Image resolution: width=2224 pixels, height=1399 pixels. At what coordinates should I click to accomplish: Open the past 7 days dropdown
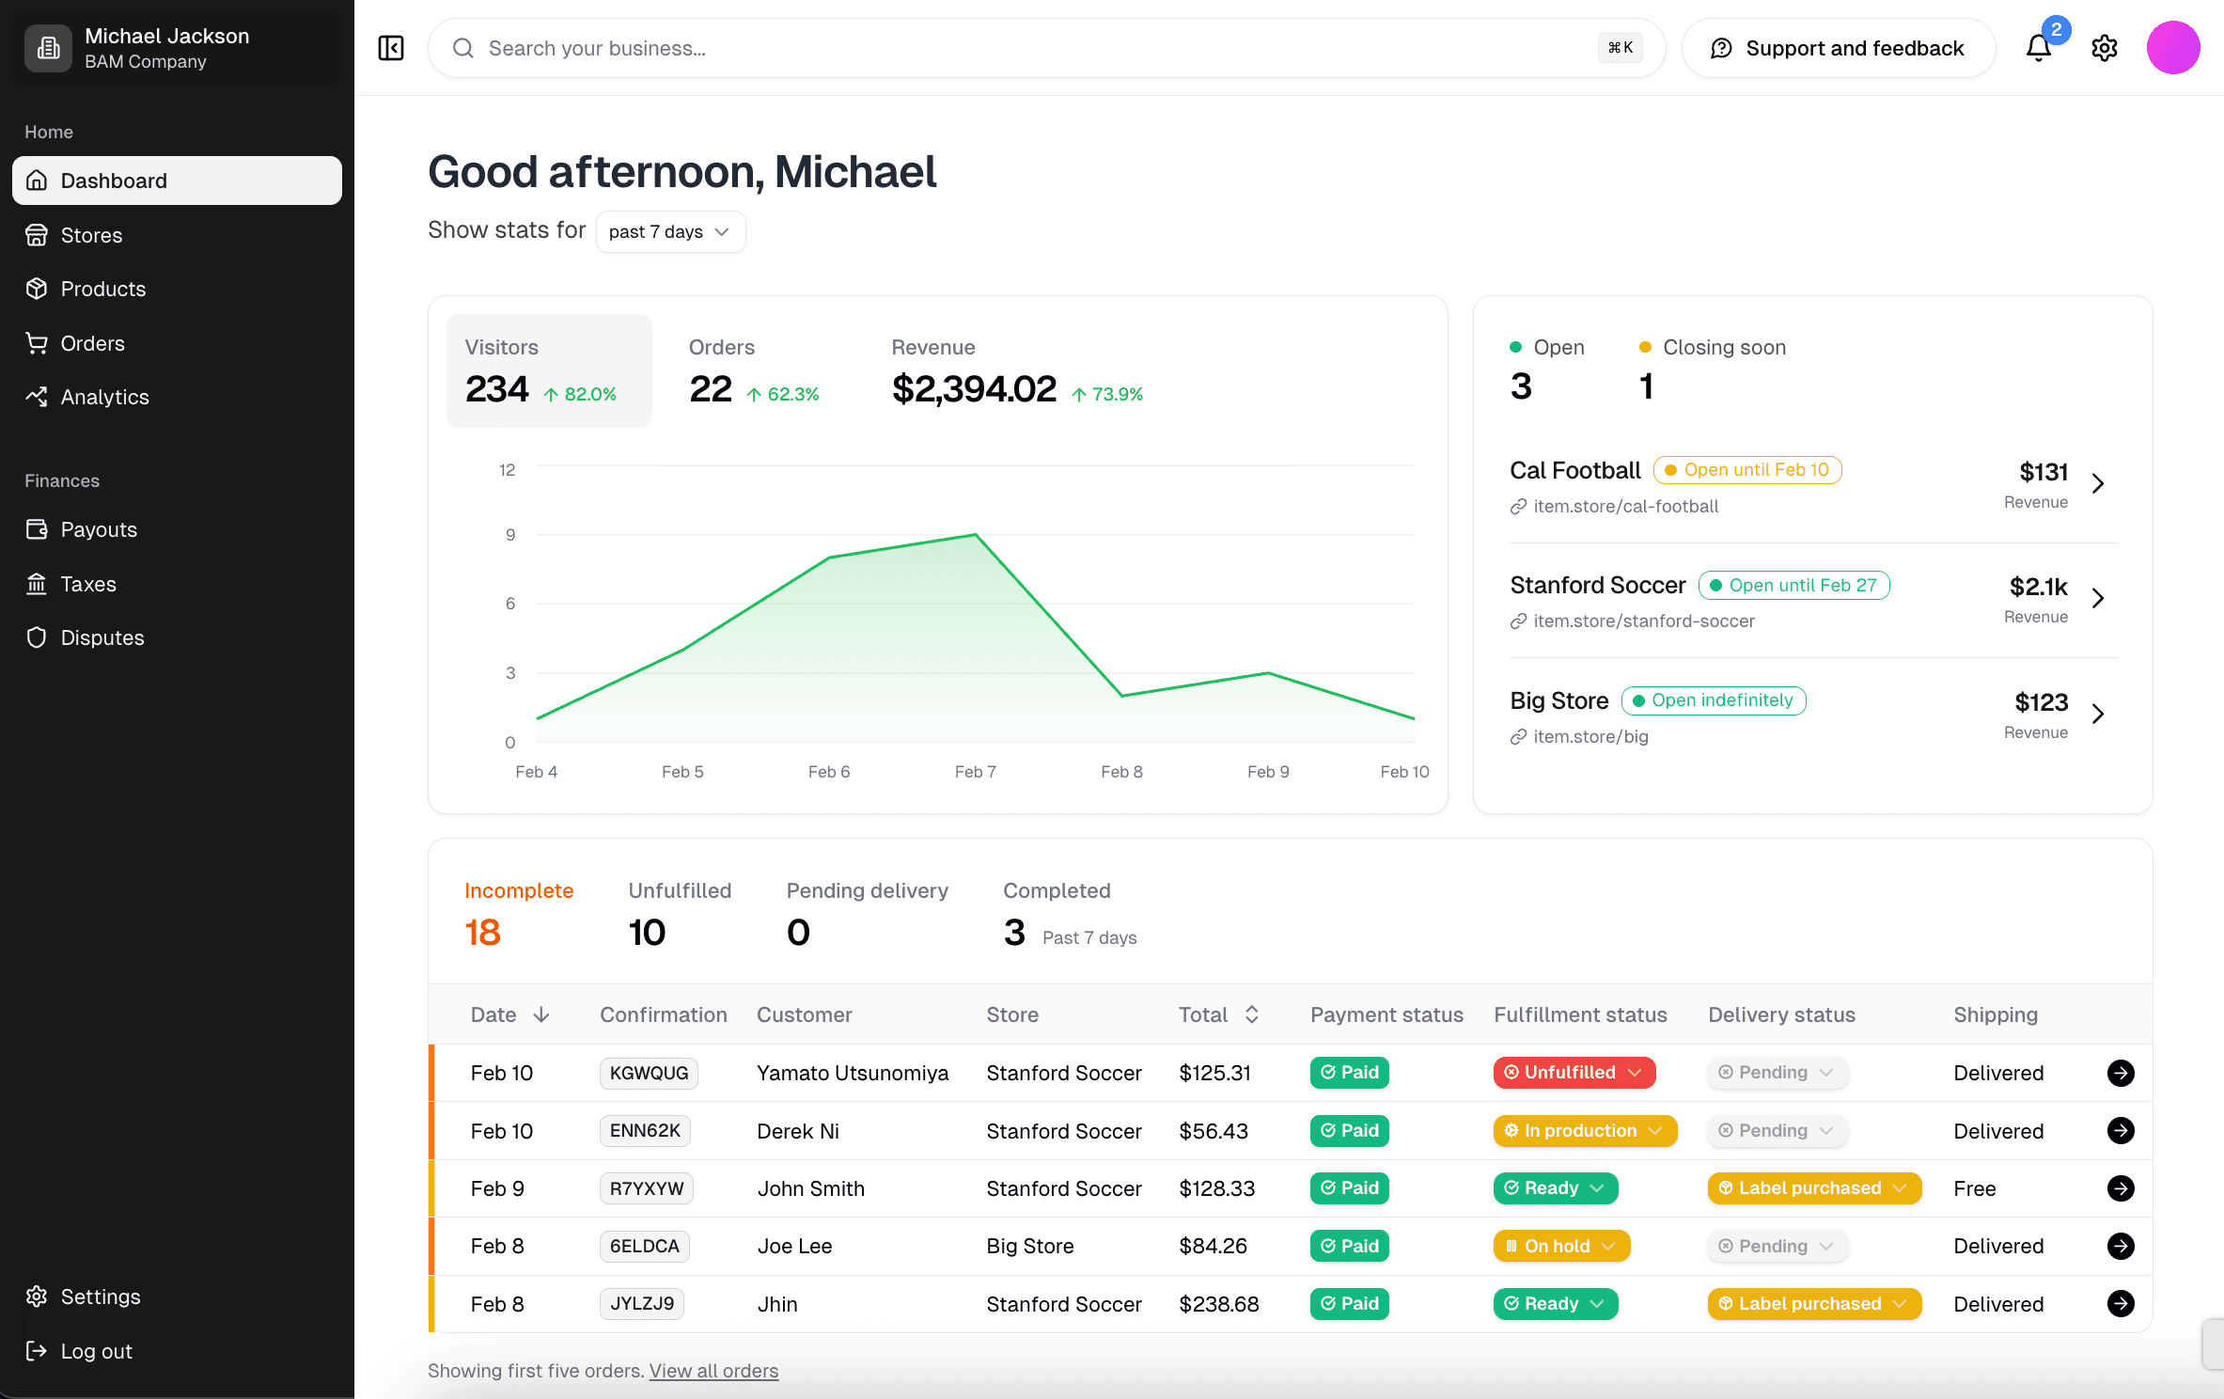coord(669,231)
